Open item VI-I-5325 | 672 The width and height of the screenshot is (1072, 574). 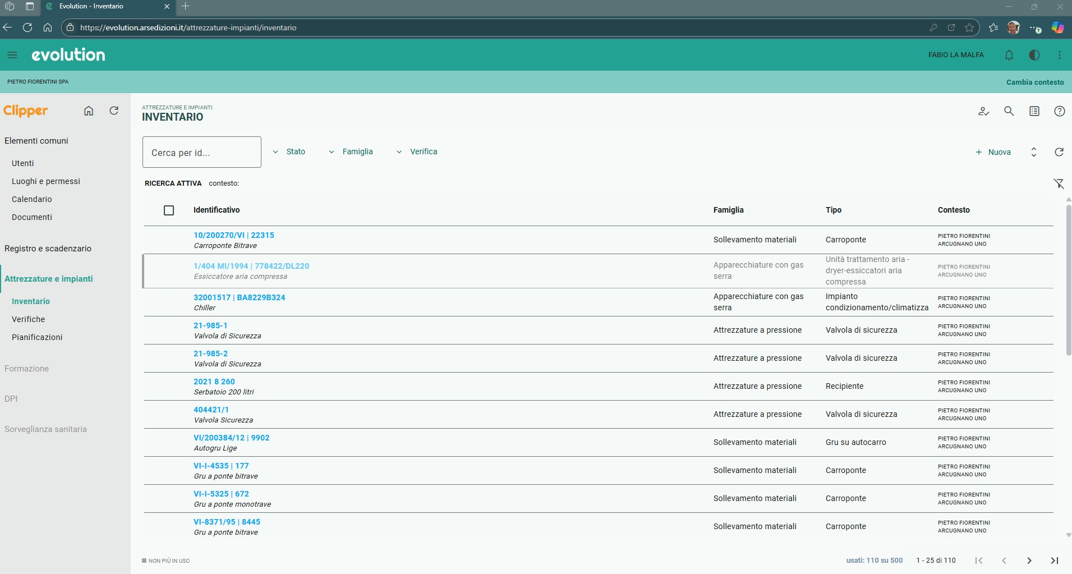tap(221, 494)
